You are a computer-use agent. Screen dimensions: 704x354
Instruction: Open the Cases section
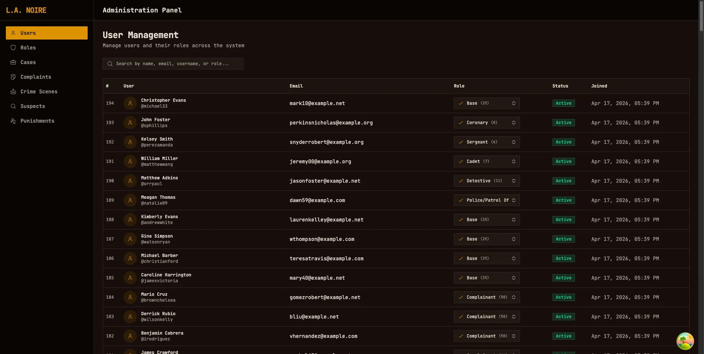pos(47,62)
